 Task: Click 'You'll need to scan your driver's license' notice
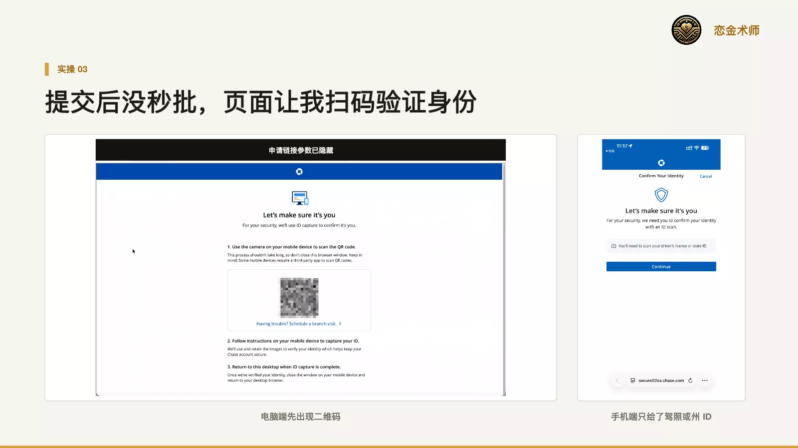click(x=662, y=246)
